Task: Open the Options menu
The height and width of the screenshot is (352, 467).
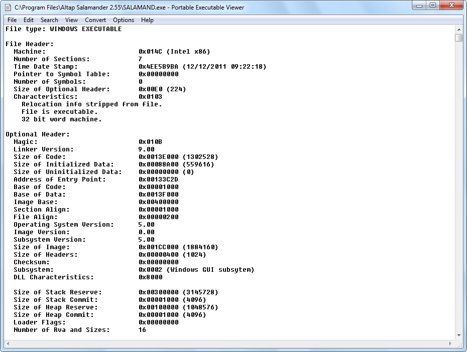Action: pos(124,20)
